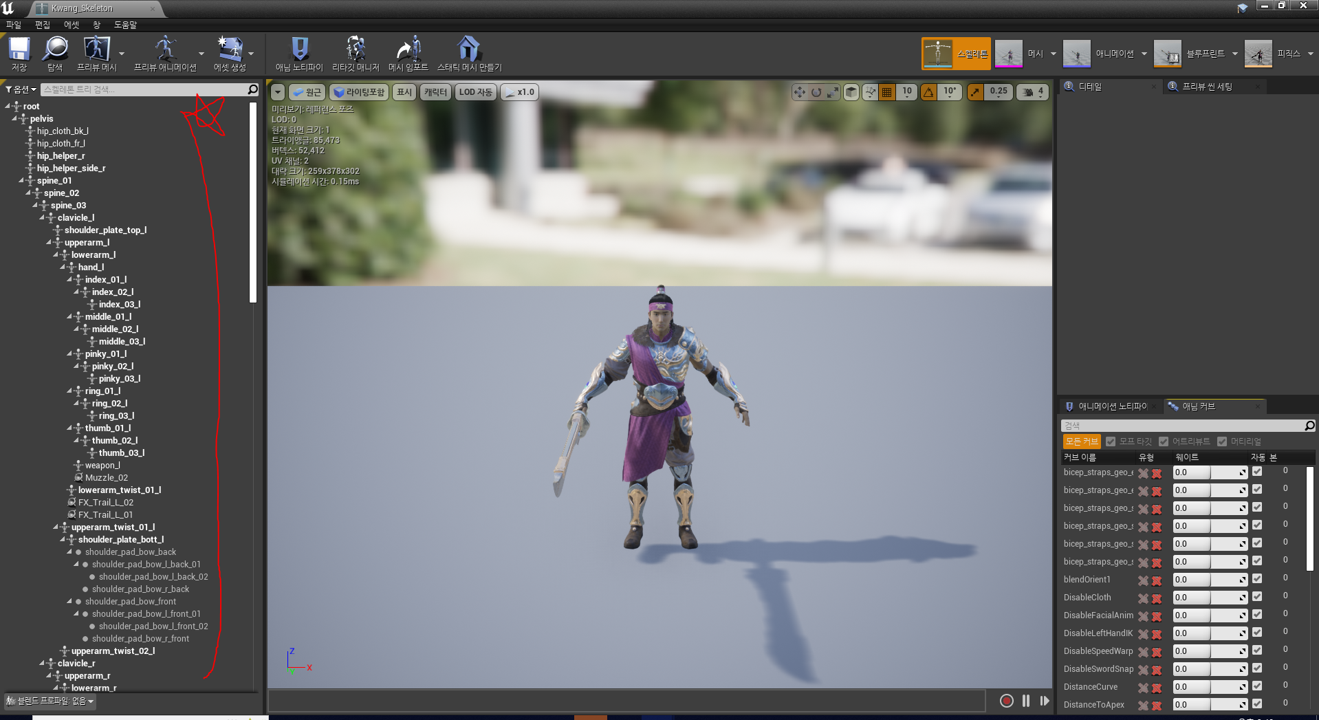Click the Character (캐릭터) viewport button
This screenshot has height=720, width=1319.
pos(435,92)
